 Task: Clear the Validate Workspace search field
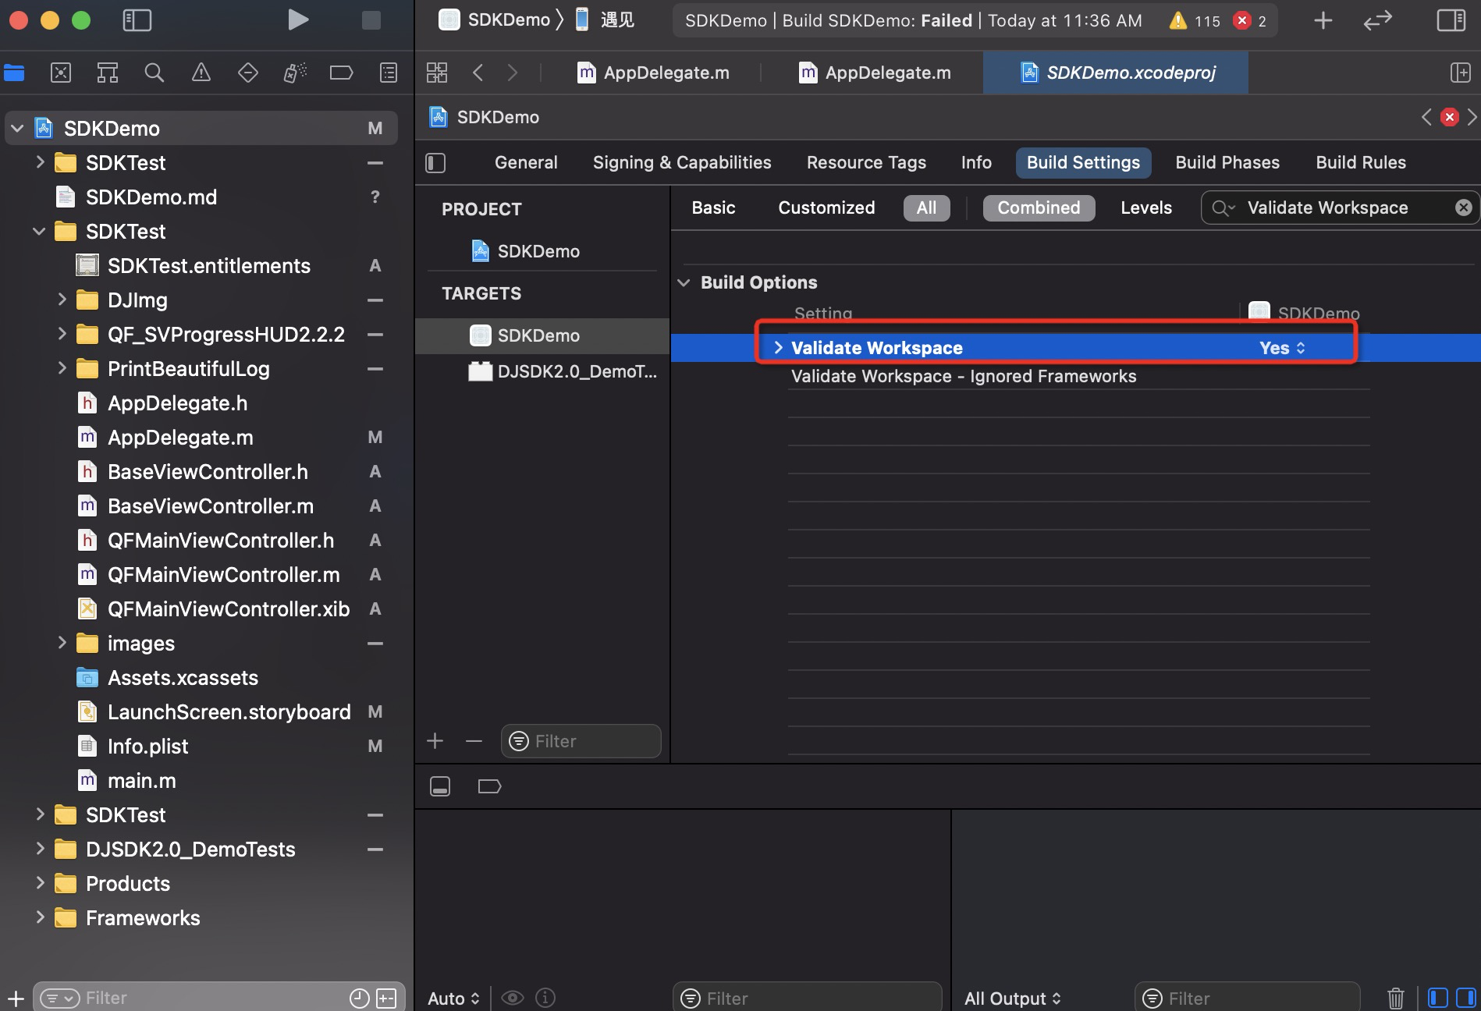pyautogui.click(x=1463, y=208)
